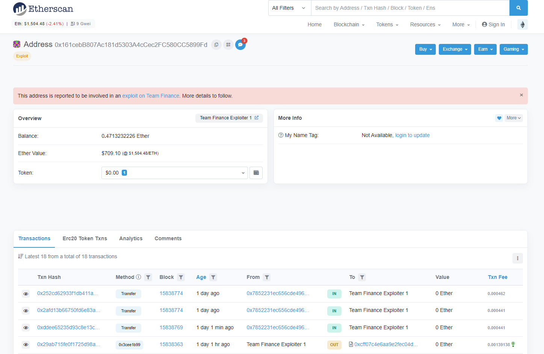Click the OUT direction badge
The height and width of the screenshot is (354, 544).
coord(334,345)
